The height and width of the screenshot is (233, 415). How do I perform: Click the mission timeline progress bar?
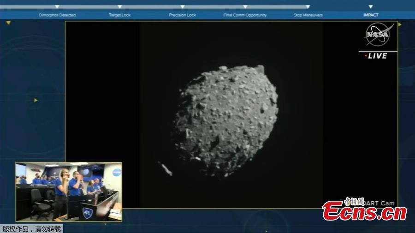tap(207, 7)
